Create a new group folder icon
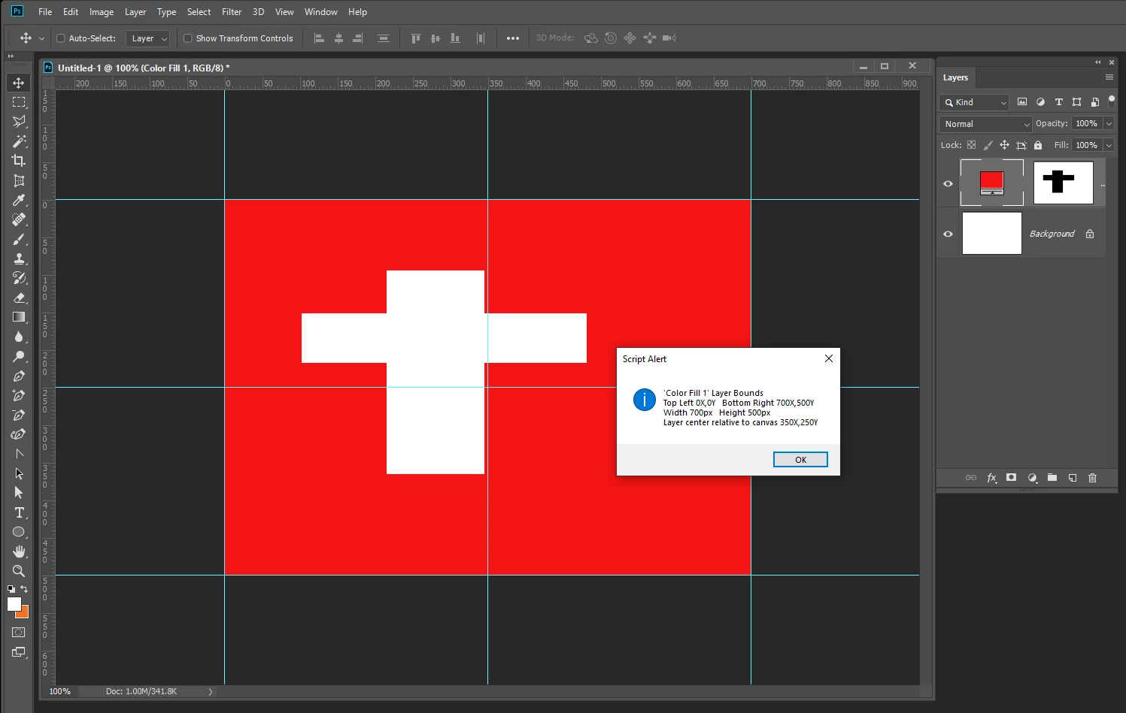Screen dimensions: 1126x713 pos(1052,478)
